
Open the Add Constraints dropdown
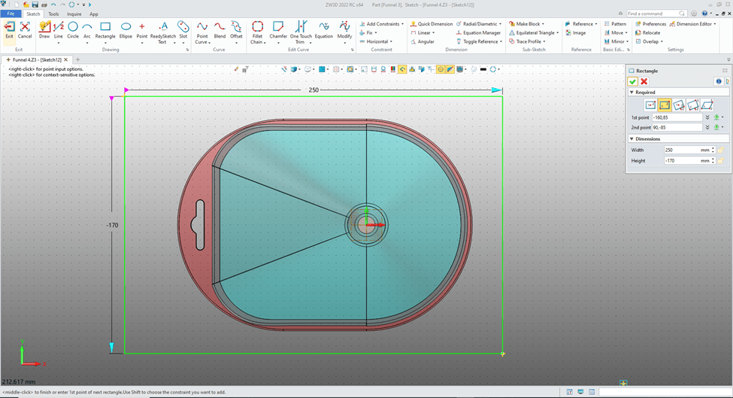(402, 24)
